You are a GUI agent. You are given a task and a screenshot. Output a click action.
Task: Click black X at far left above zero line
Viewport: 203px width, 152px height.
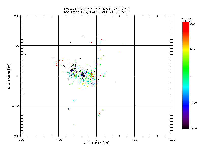25,54
